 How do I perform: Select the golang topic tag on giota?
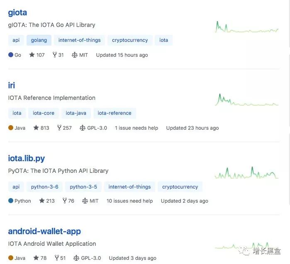[x=39, y=40]
